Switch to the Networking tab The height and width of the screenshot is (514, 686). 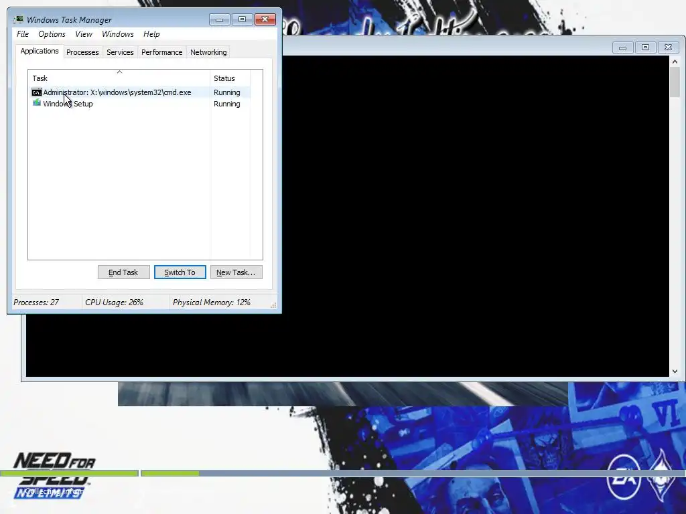208,52
